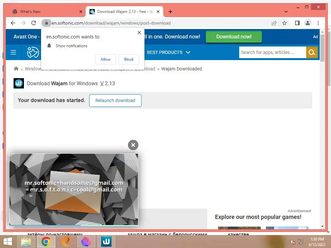
Task: Open the Windows Start menu
Action: point(8,242)
